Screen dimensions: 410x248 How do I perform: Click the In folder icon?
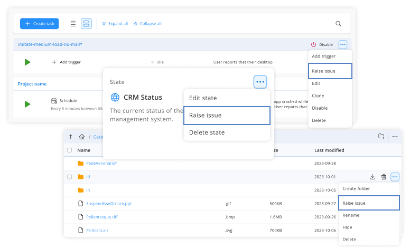point(80,190)
